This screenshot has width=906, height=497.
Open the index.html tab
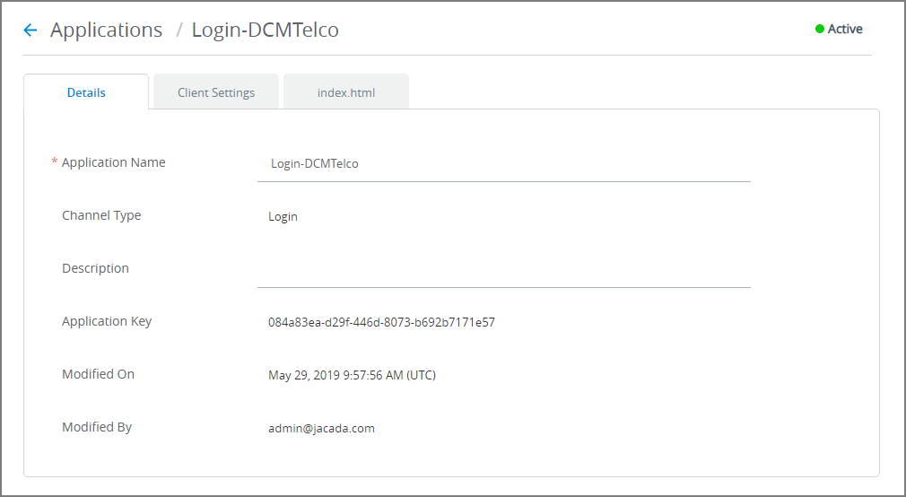346,92
